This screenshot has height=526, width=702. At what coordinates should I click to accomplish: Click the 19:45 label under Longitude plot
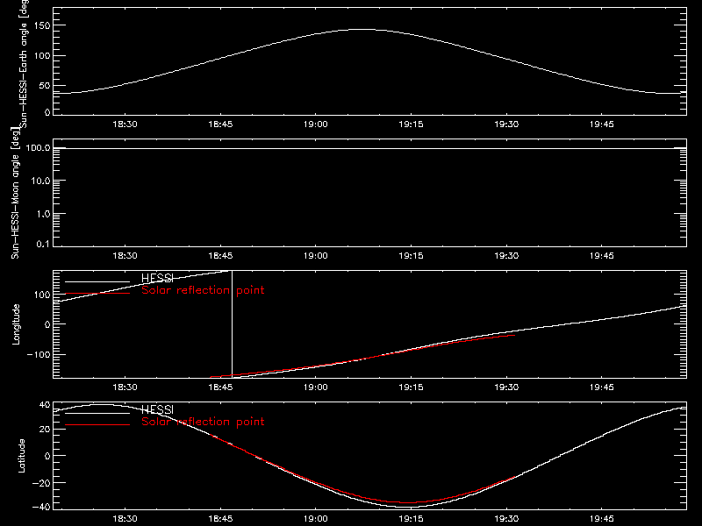(x=601, y=387)
